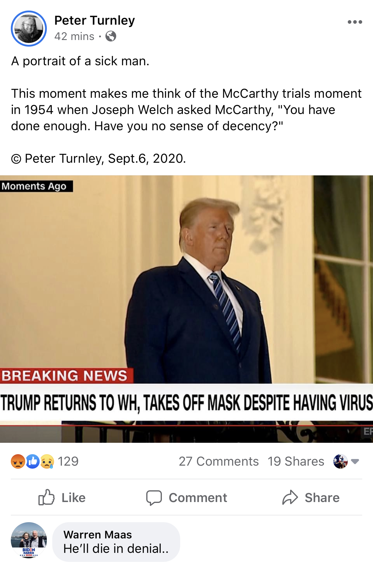Tap the share arrow icon
Viewport: 373px width, 567px height.
click(290, 497)
